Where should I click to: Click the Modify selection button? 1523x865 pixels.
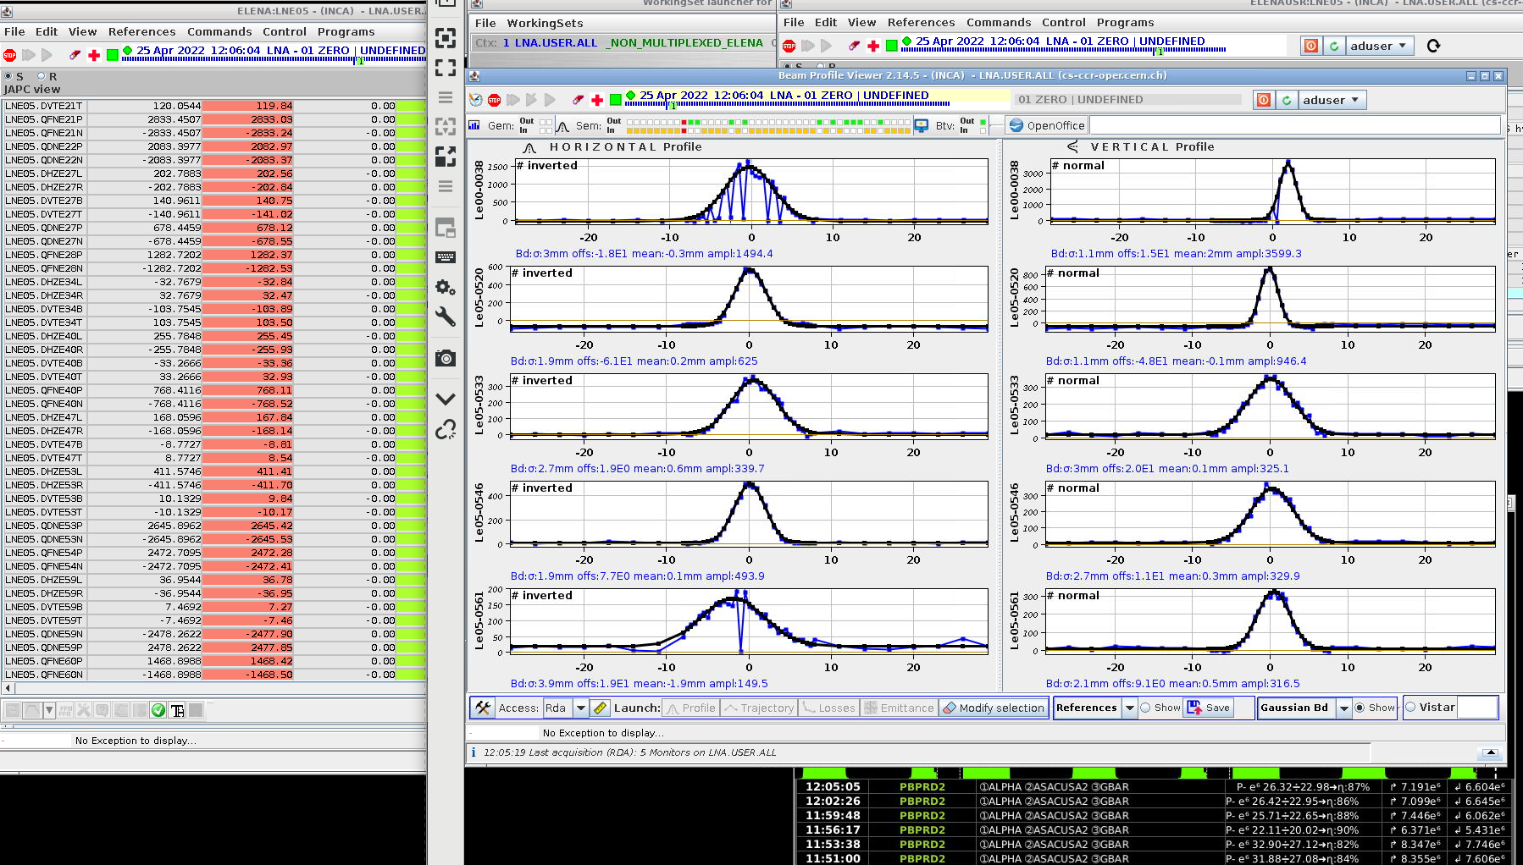click(x=994, y=708)
